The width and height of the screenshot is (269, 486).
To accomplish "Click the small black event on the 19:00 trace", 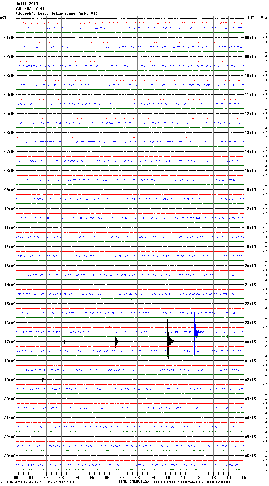I will pos(43,379).
